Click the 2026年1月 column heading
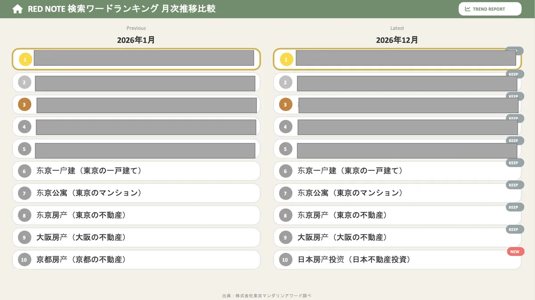Screen dimensions: 535x300 (x=136, y=40)
